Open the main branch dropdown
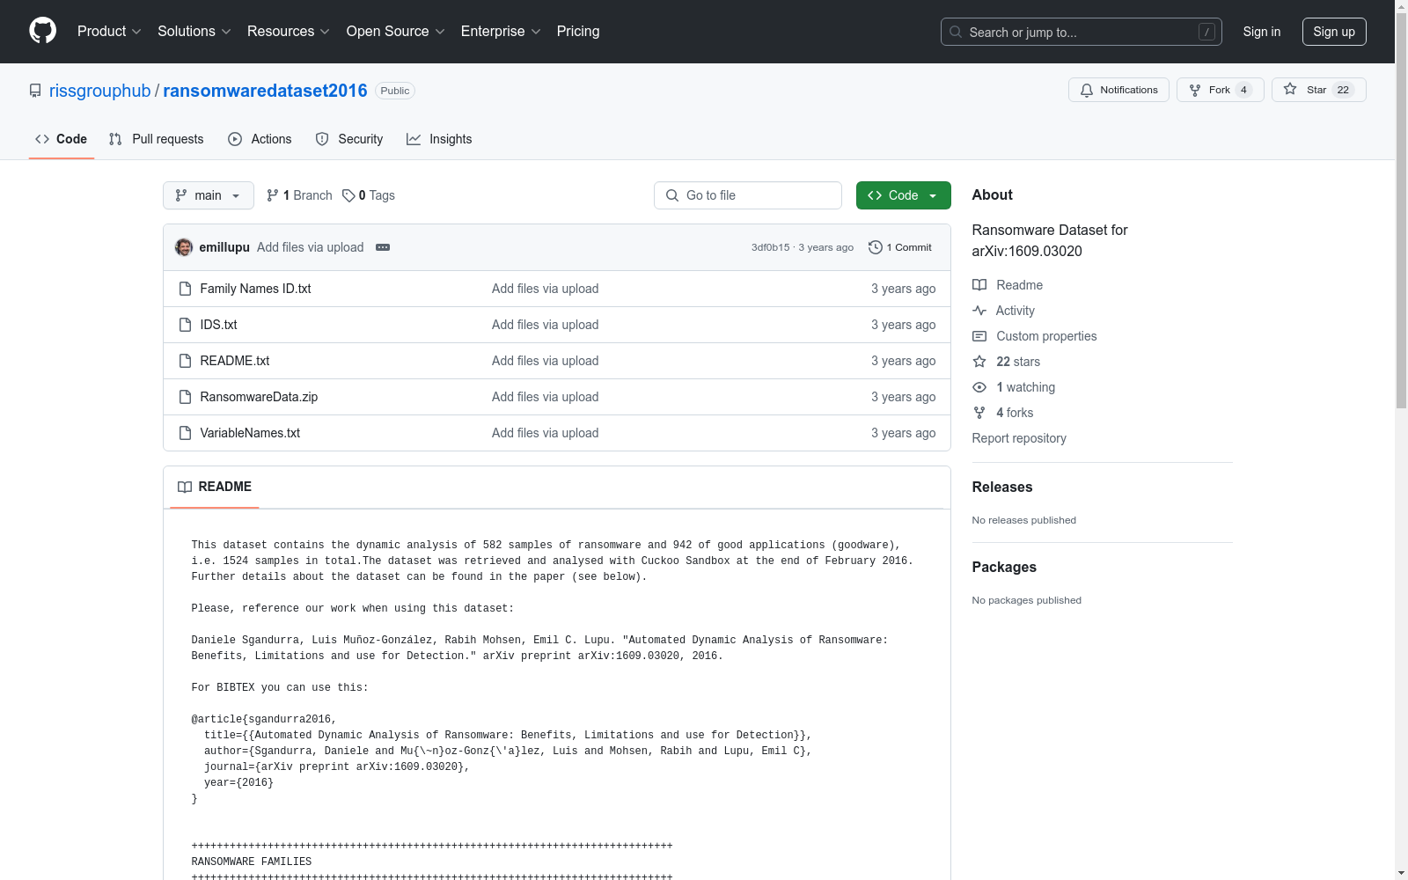Viewport: 1408px width, 880px height. (209, 195)
